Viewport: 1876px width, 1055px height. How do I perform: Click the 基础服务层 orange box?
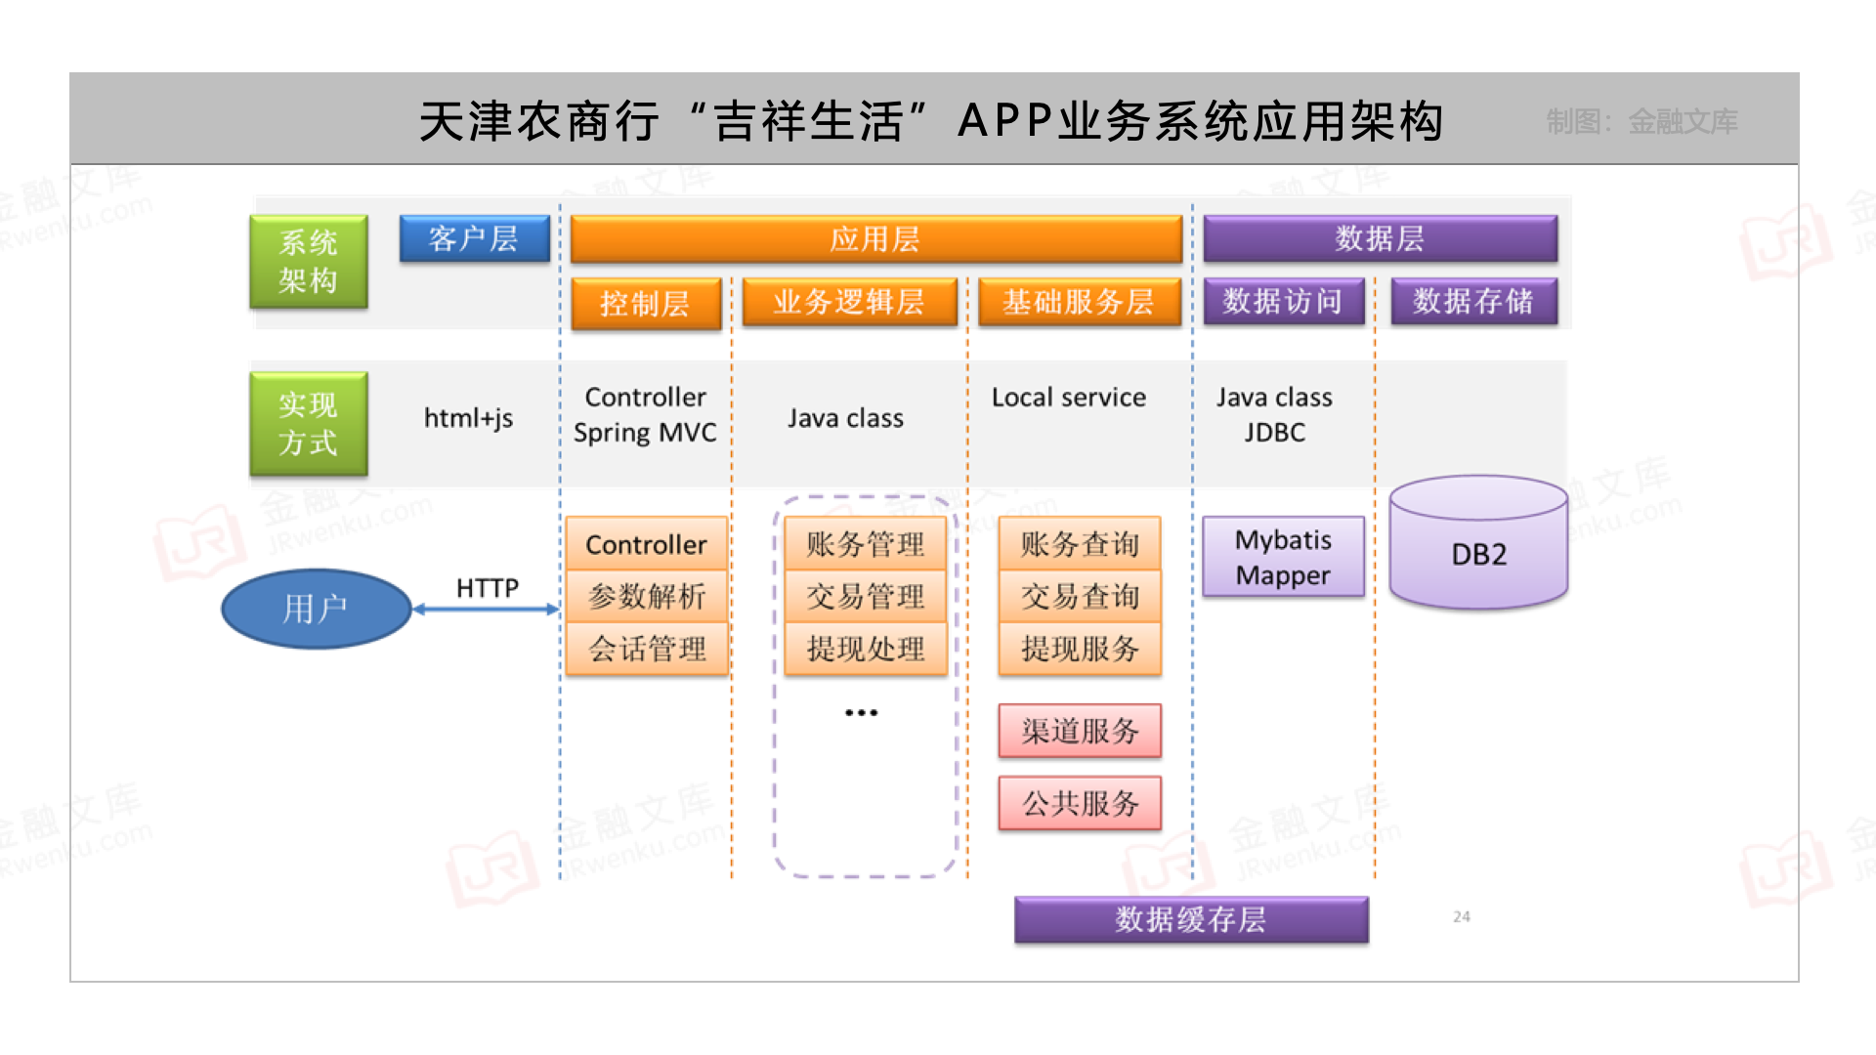(x=1080, y=302)
